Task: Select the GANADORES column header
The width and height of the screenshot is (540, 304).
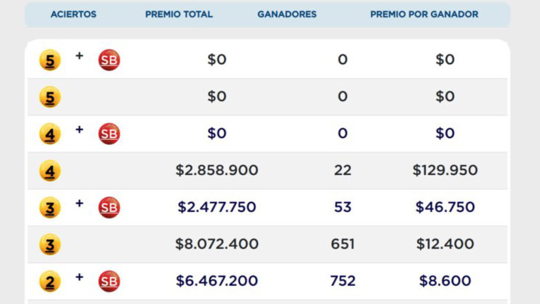Action: 287,14
